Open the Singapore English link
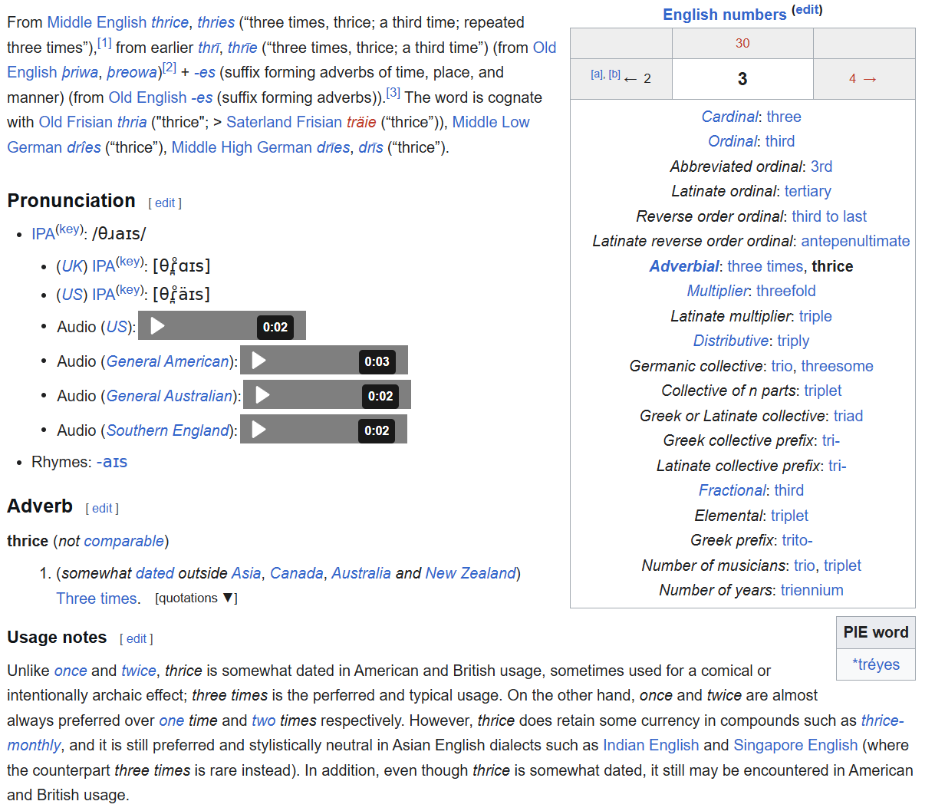935x811 pixels. pyautogui.click(x=795, y=745)
